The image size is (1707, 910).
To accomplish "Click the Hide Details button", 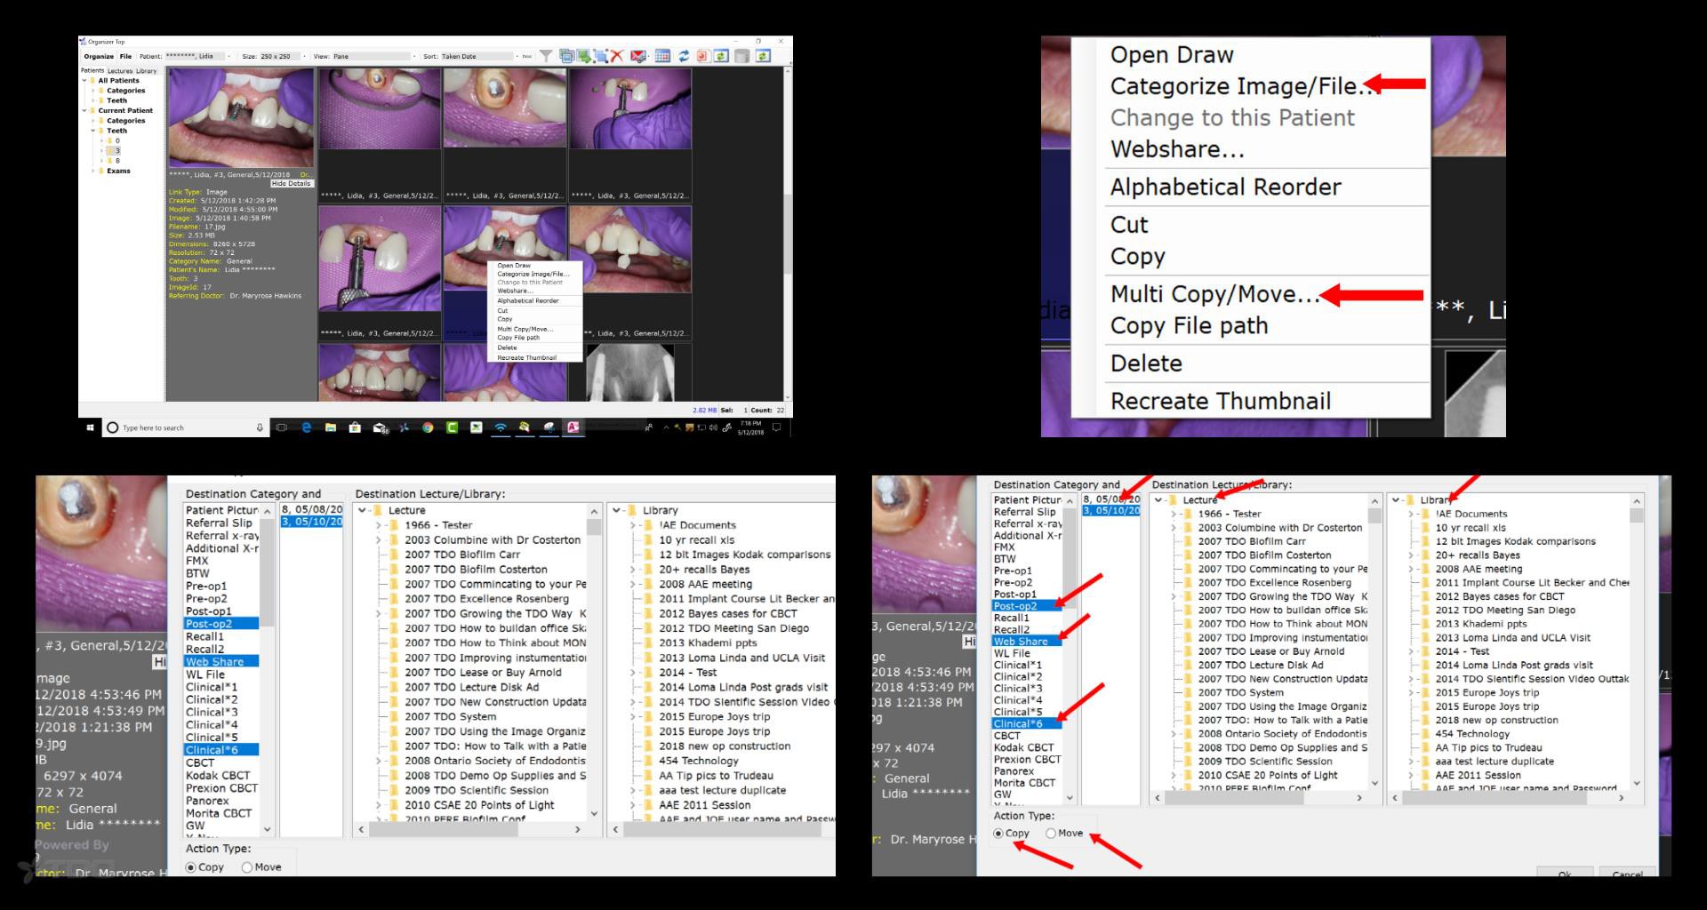I will click(291, 183).
